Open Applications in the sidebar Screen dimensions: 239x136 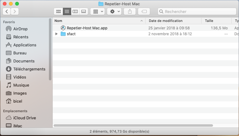25,45
